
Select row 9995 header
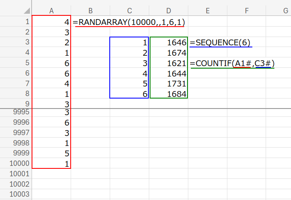click(x=16, y=112)
